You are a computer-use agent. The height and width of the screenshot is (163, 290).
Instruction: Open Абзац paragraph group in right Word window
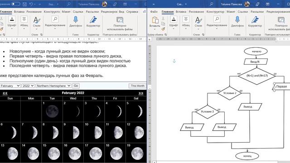coord(186,23)
